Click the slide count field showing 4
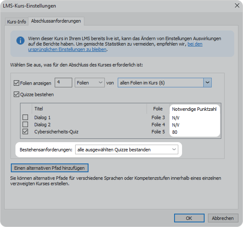Image resolution: width=243 pixels, height=227 pixels. tap(63, 82)
